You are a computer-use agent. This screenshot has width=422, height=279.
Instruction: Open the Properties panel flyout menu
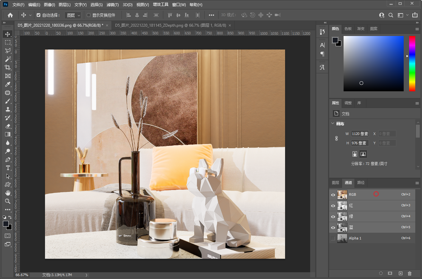click(x=417, y=103)
